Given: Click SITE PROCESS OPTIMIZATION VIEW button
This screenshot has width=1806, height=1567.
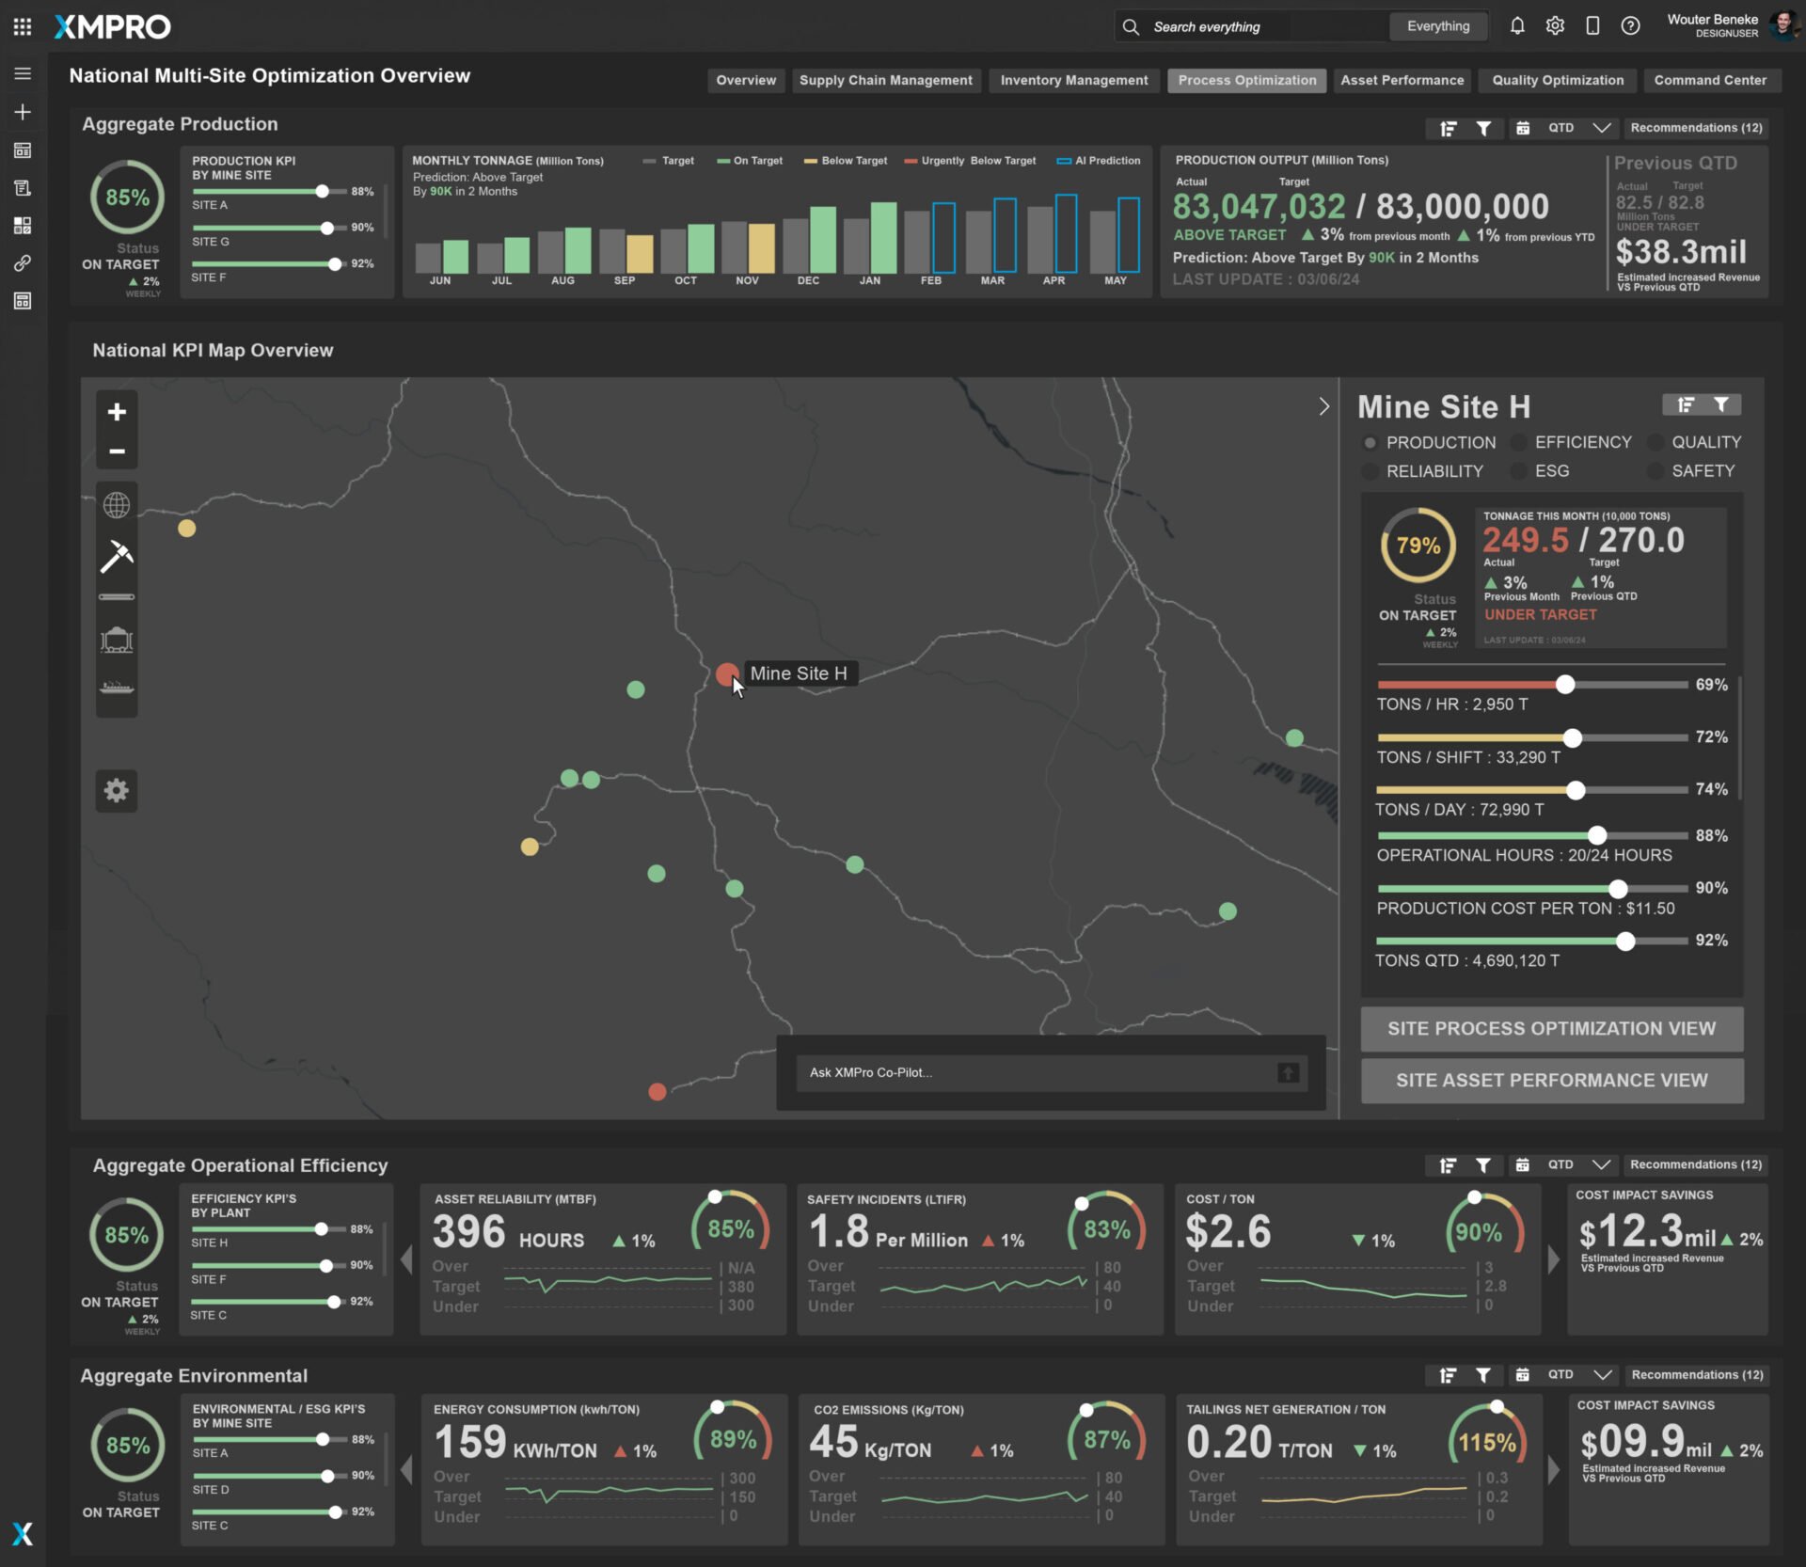Looking at the screenshot, I should (1551, 1028).
